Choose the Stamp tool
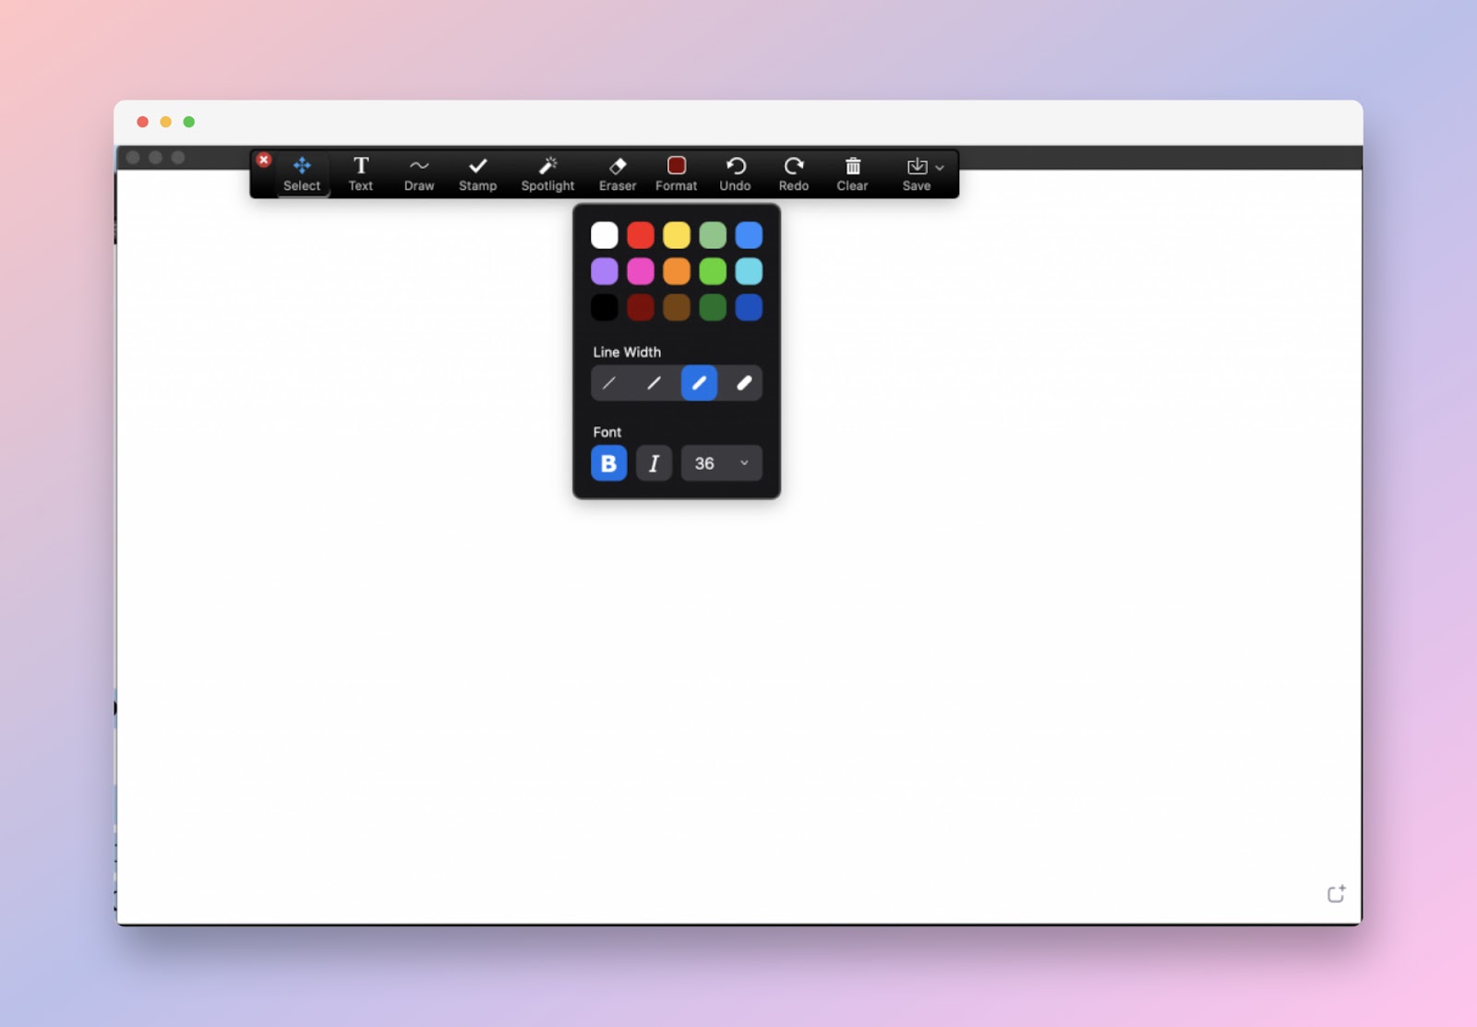This screenshot has height=1027, width=1477. pos(478,173)
